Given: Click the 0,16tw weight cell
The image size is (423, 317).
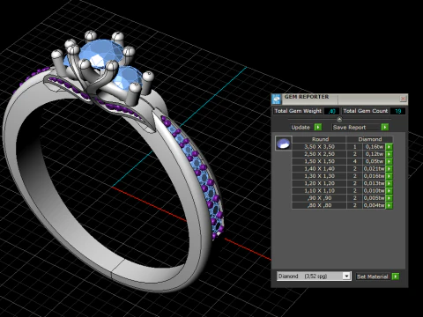Looking at the screenshot, I should pos(375,147).
